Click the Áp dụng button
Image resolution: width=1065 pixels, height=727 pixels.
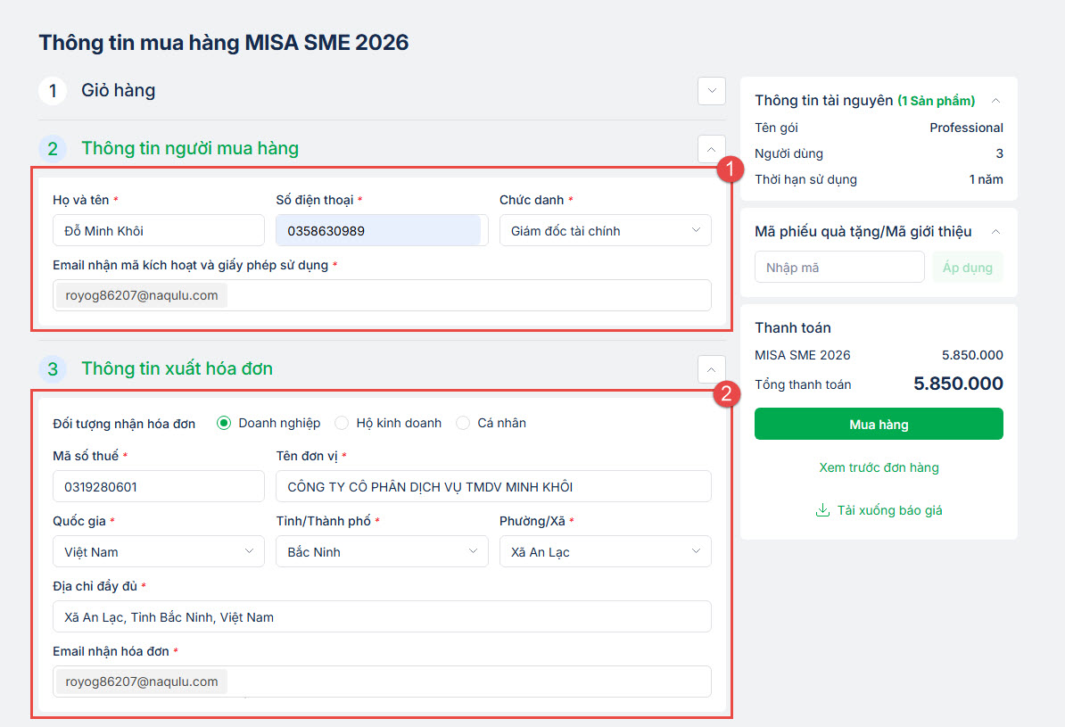pyautogui.click(x=968, y=268)
